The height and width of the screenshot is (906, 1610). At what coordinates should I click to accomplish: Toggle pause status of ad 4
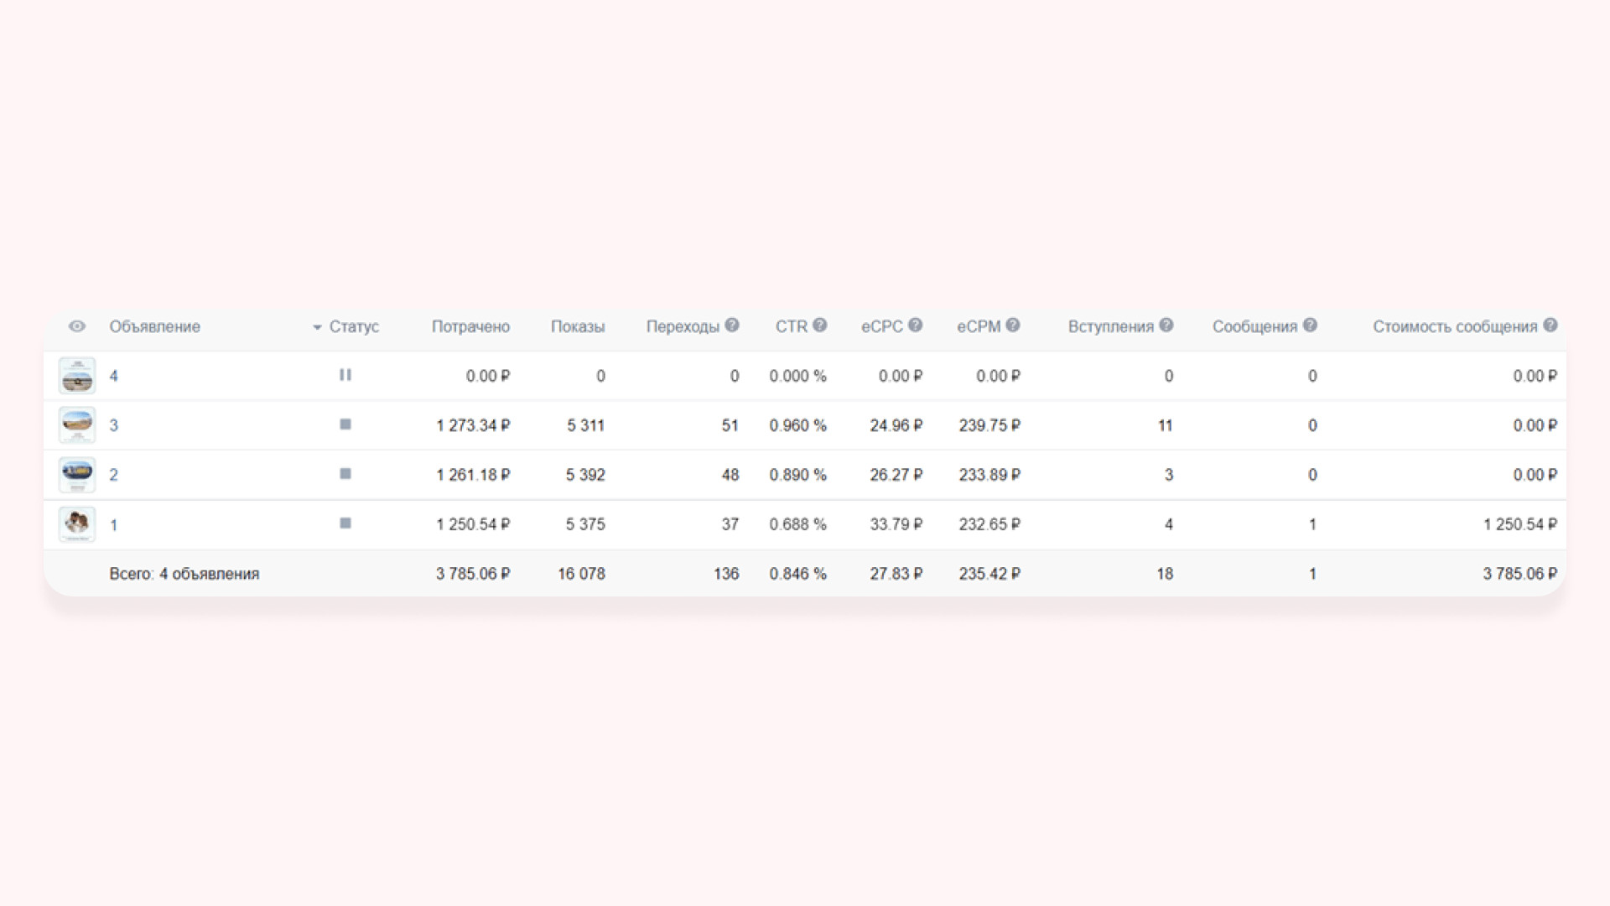[x=345, y=375]
